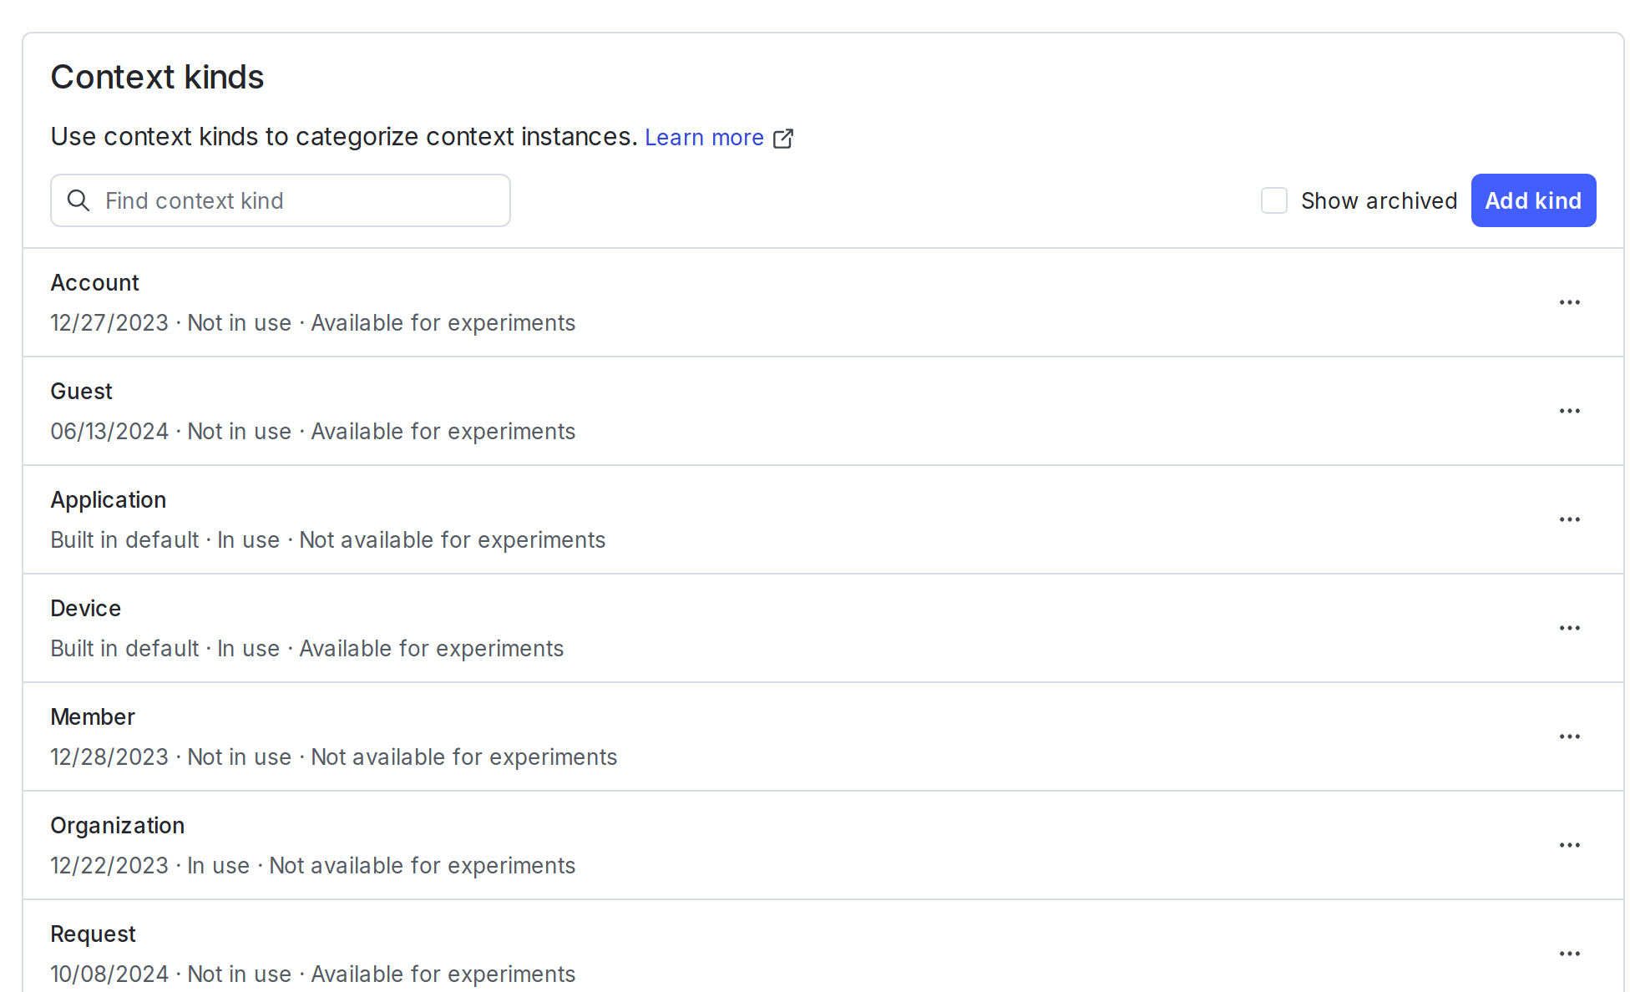Open the overflow menu for Organization
Screen dimensions: 1630x992
(x=1570, y=845)
